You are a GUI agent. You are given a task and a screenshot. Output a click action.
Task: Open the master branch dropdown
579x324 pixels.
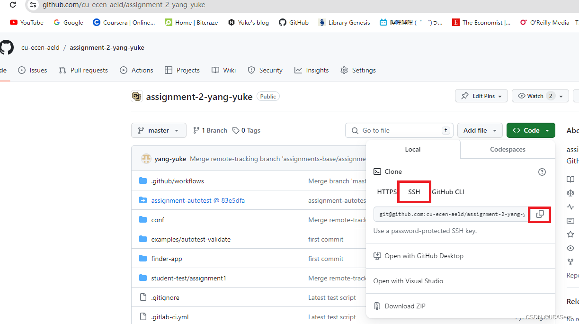pyautogui.click(x=159, y=130)
